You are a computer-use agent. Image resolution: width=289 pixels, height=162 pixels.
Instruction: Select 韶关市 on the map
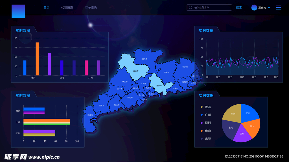[145, 59]
